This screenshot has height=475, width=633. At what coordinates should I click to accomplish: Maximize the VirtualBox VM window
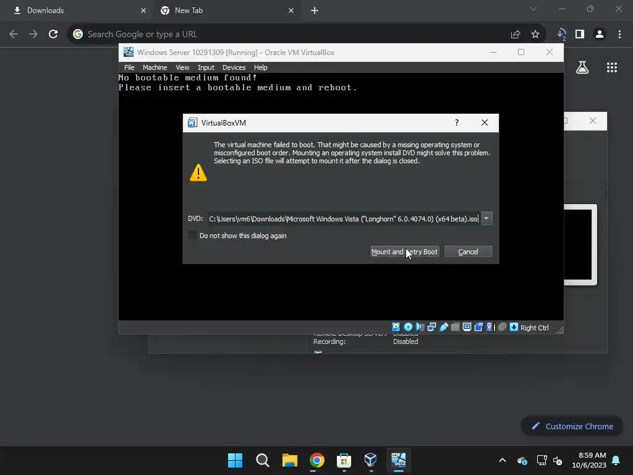tap(521, 52)
